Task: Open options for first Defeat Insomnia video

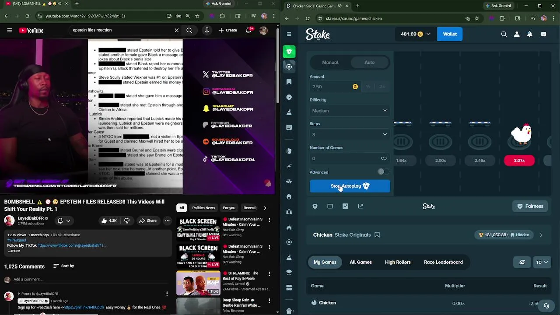Action: coord(269,220)
